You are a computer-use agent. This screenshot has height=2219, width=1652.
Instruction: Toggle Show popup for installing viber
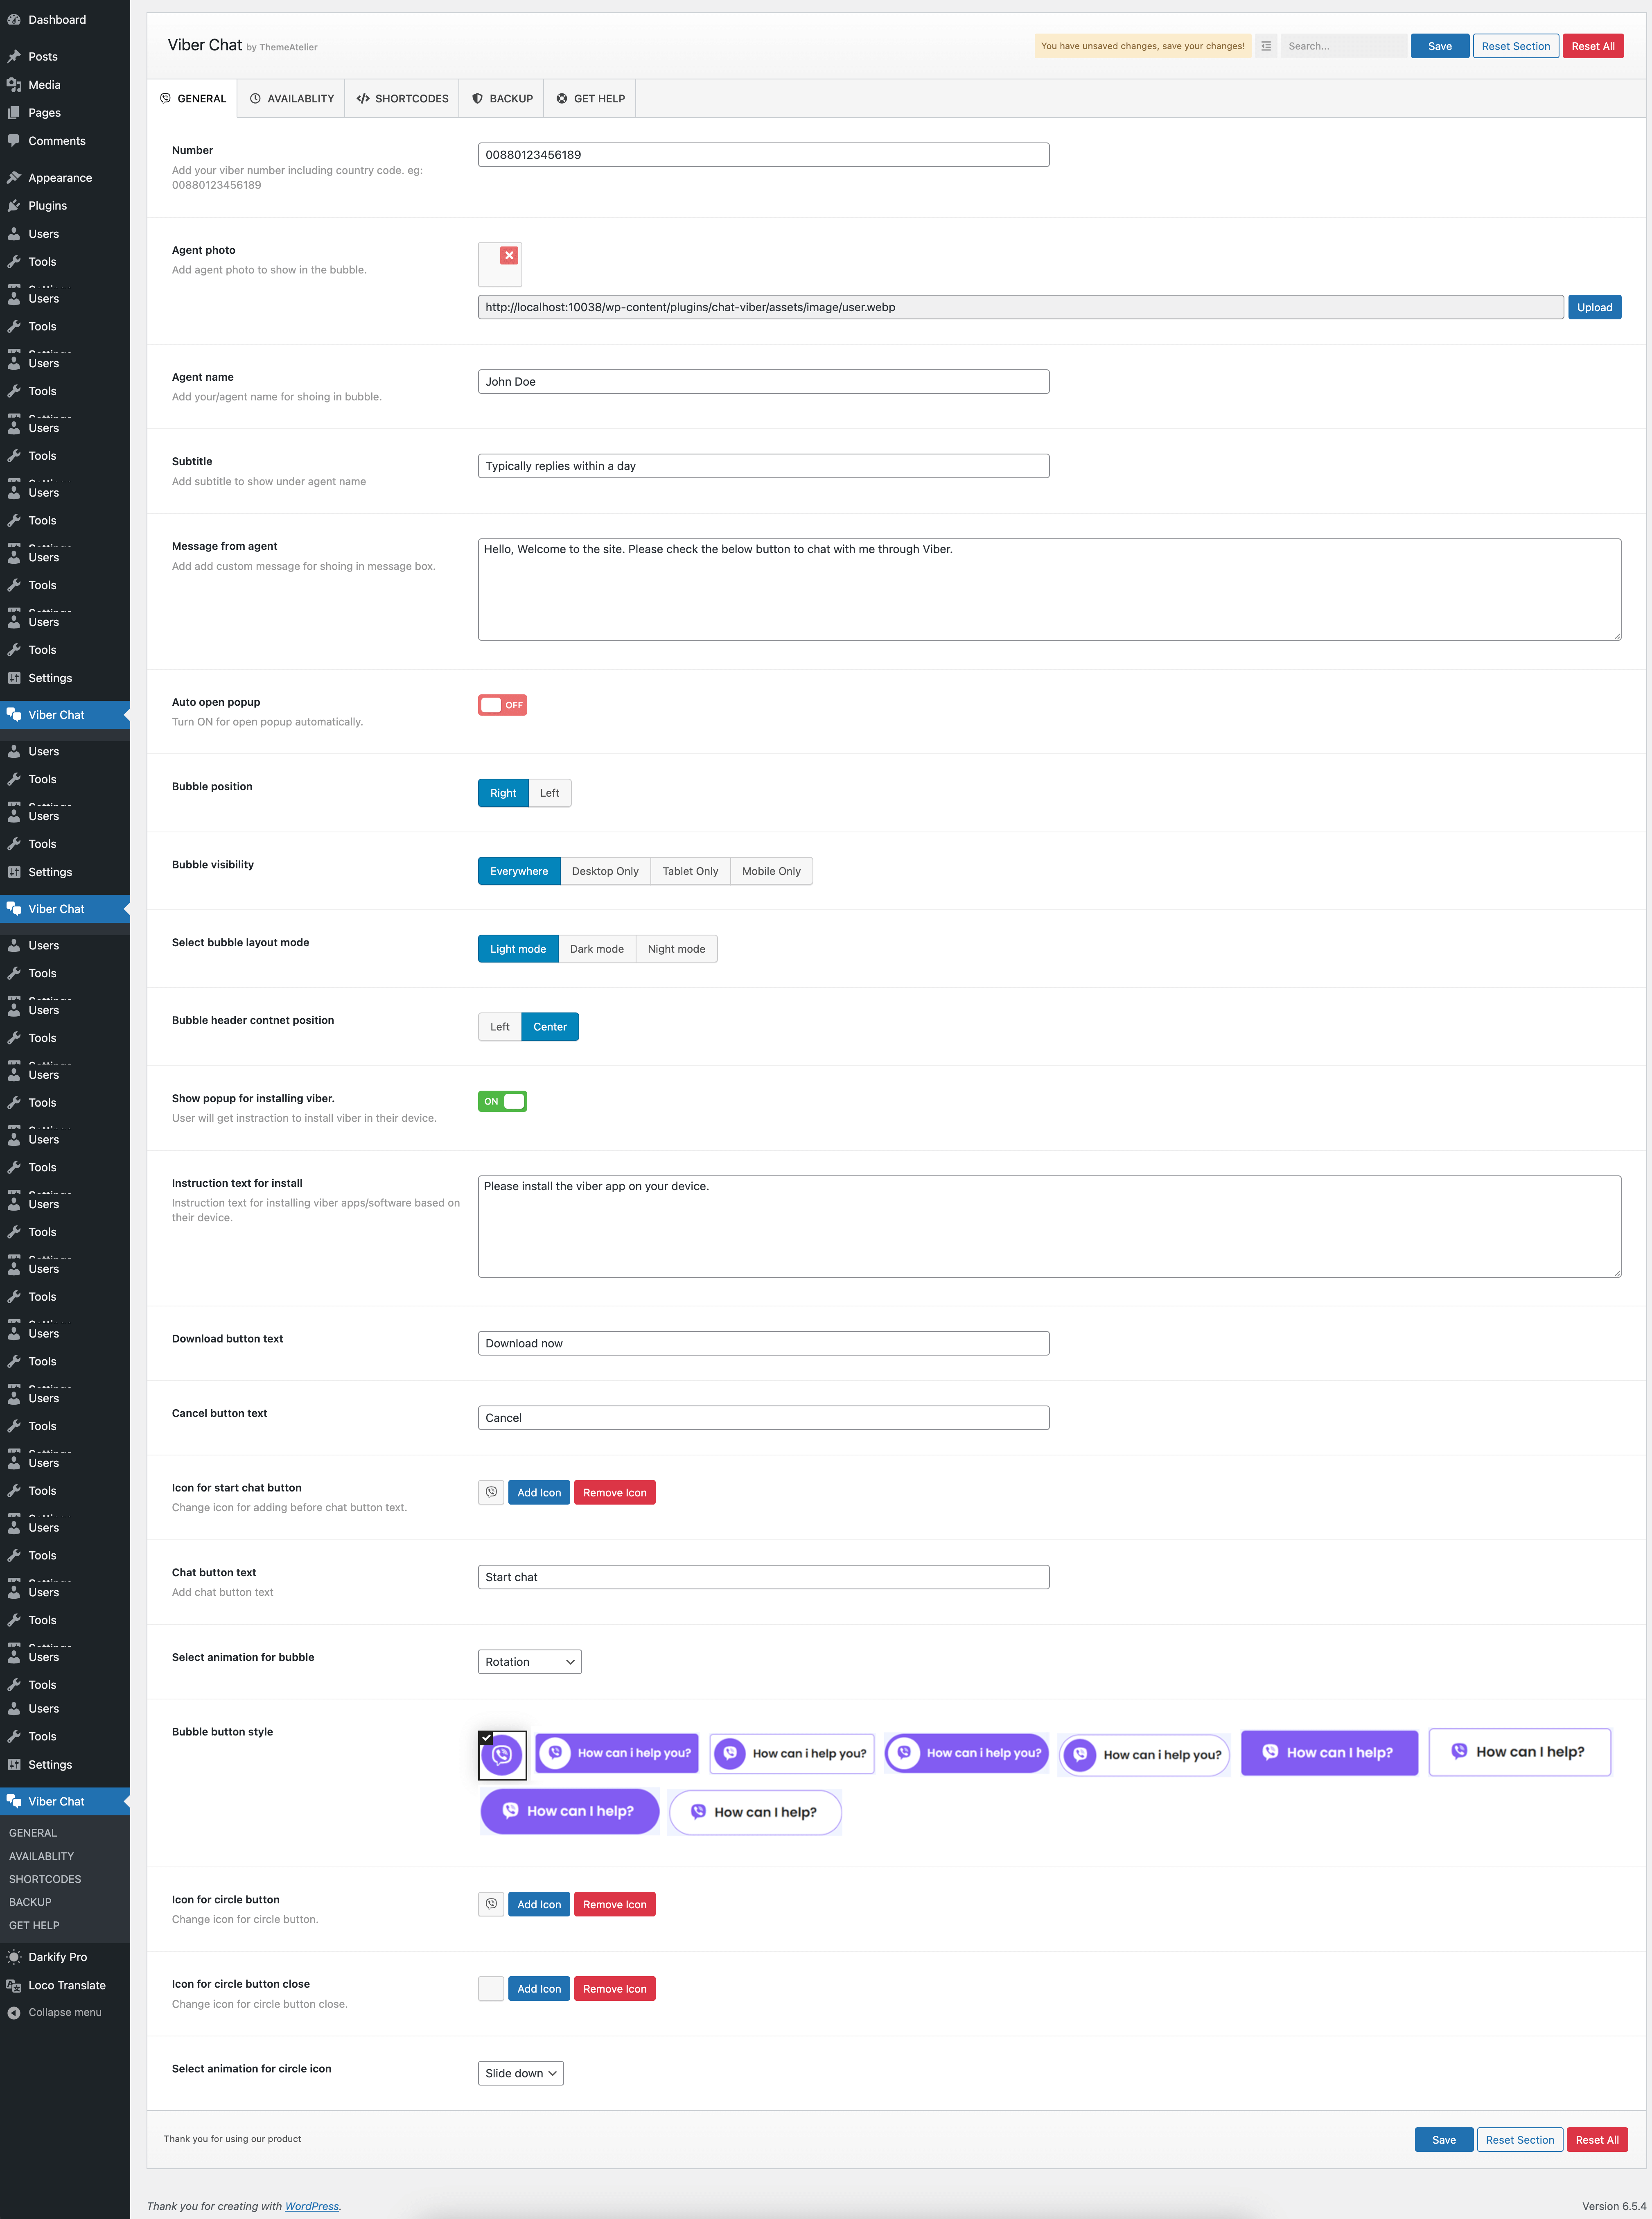(x=502, y=1101)
